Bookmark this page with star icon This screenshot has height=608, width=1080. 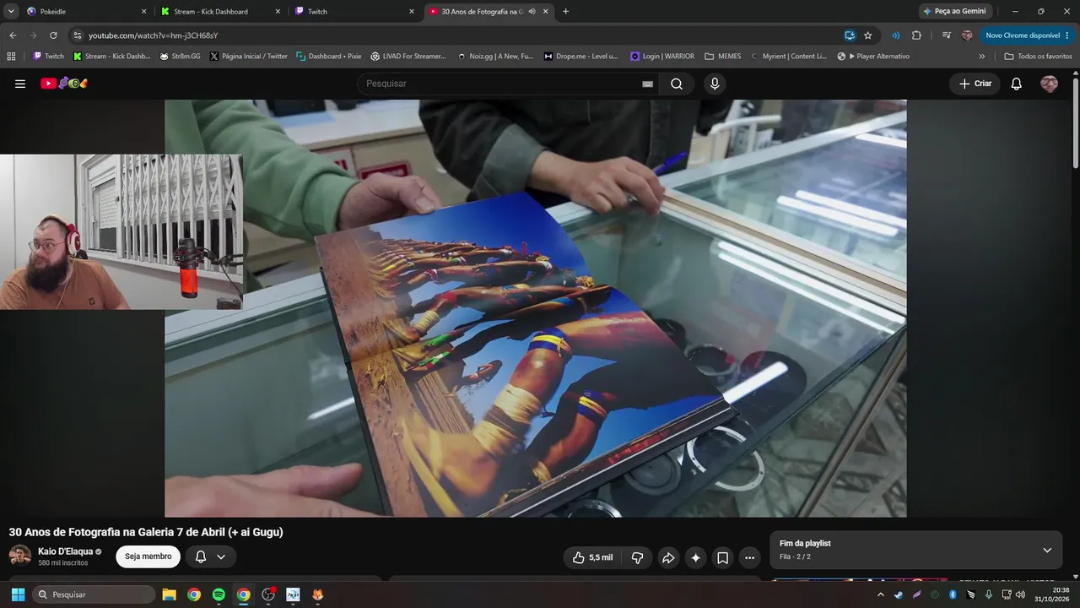tap(867, 35)
